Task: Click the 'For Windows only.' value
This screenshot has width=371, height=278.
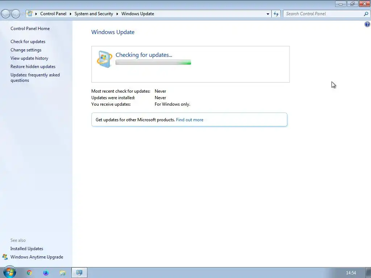Action: [x=172, y=104]
